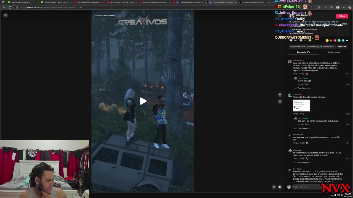
Task: Share the video to Facebook
Action: [x=343, y=40]
